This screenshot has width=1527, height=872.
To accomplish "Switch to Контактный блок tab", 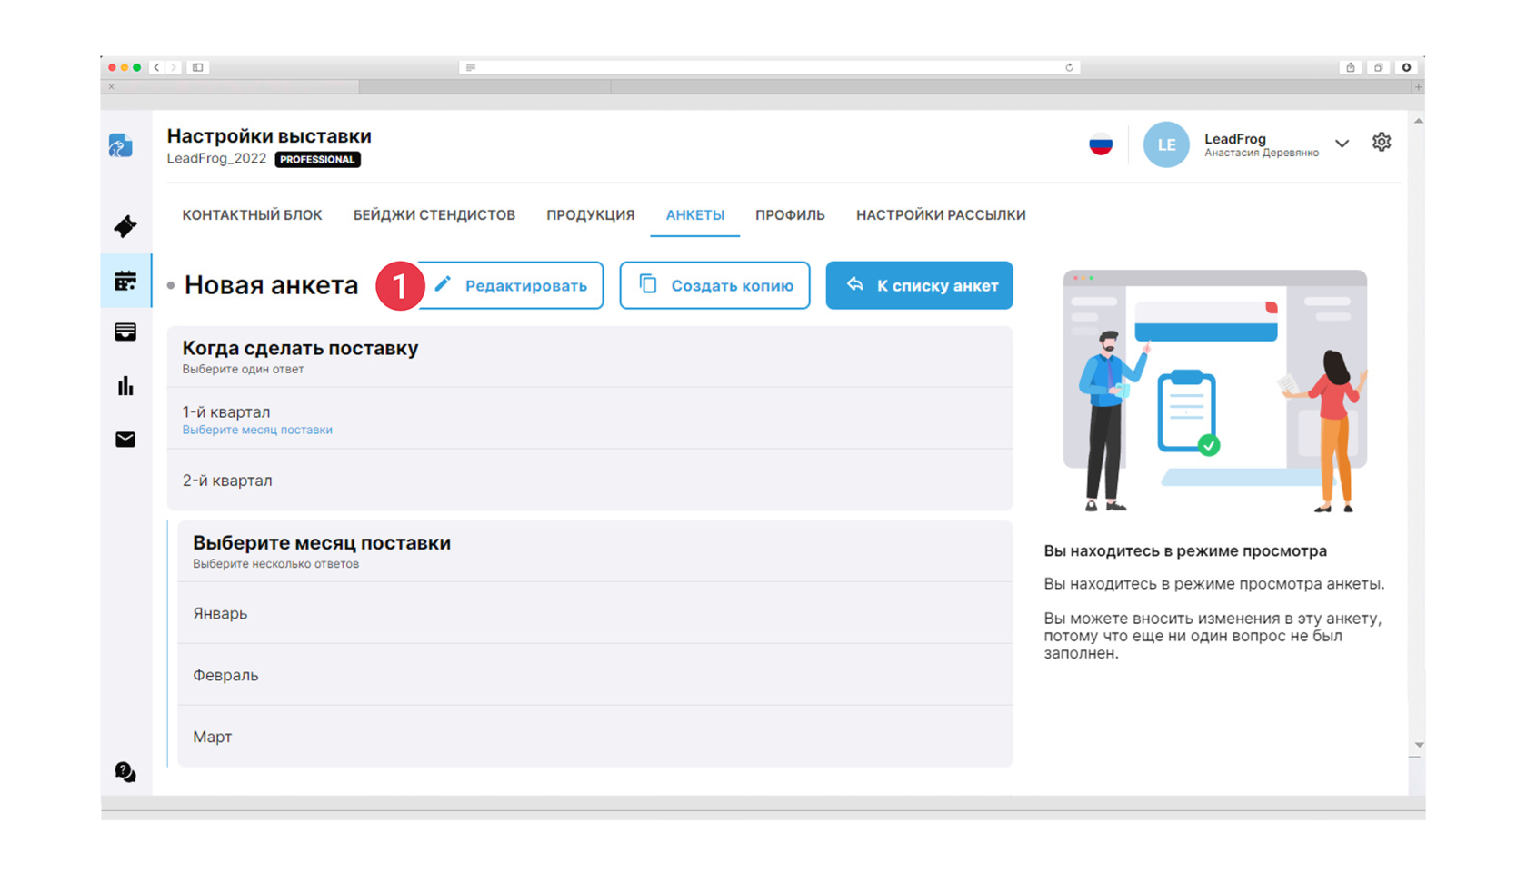I will [252, 215].
